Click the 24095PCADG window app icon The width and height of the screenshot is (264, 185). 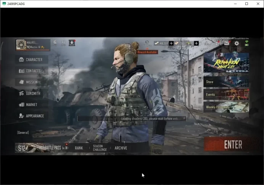[x=4, y=4]
